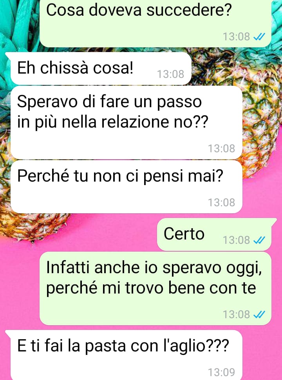Tap the blue double check next to 'Certo'
The image size is (282, 380).
pos(259,240)
